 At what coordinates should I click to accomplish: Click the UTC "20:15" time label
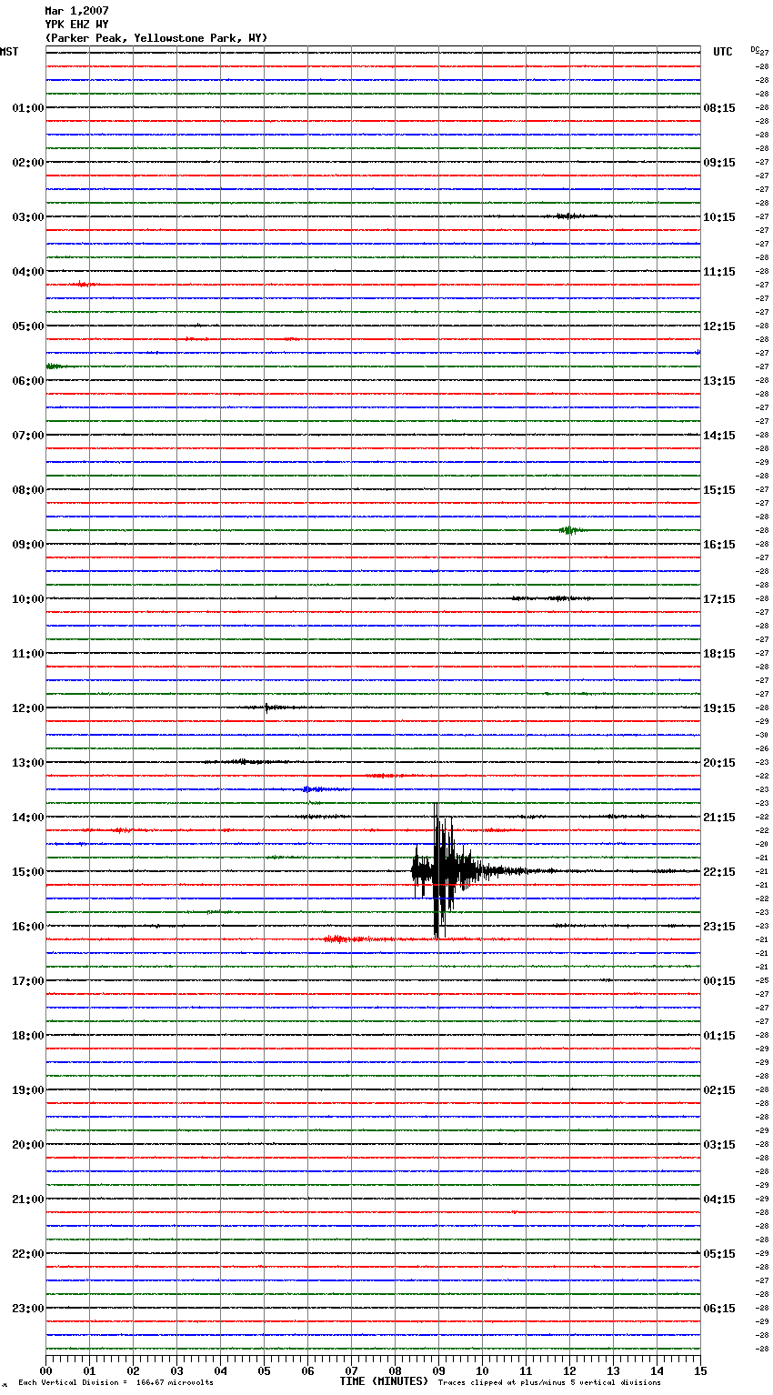pos(719,763)
